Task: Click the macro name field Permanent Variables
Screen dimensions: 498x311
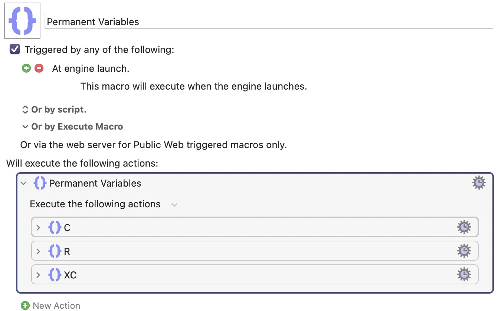Action: (269, 21)
